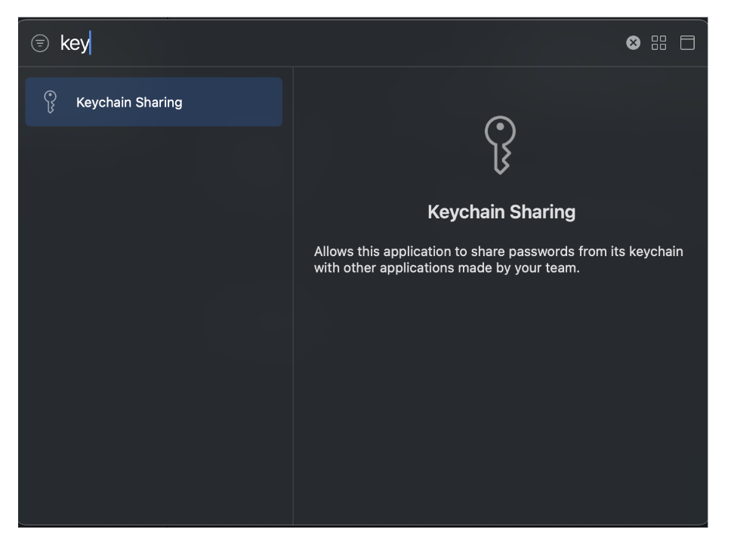Click the small key icon in the list

tap(51, 102)
